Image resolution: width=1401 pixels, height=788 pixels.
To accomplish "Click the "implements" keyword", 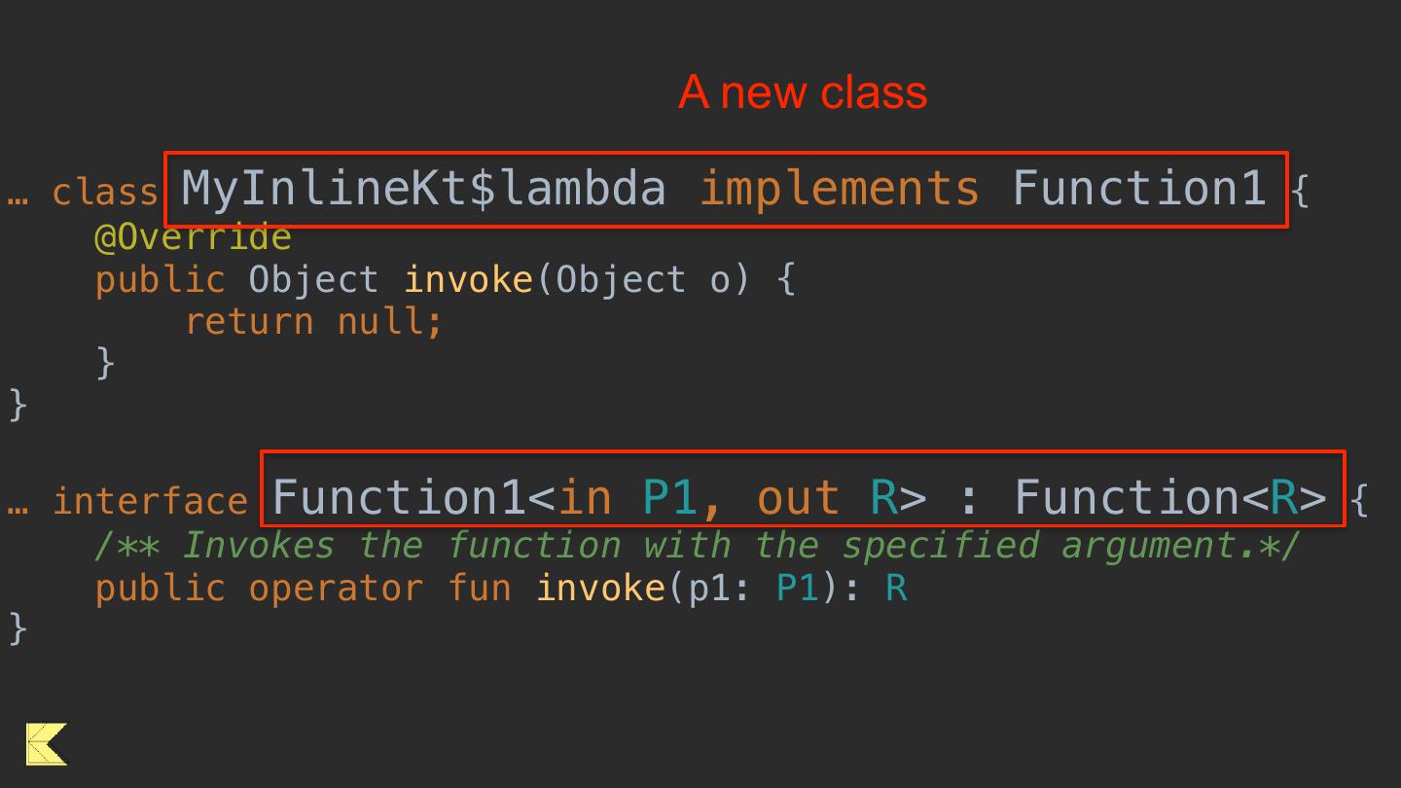I will coord(839,188).
